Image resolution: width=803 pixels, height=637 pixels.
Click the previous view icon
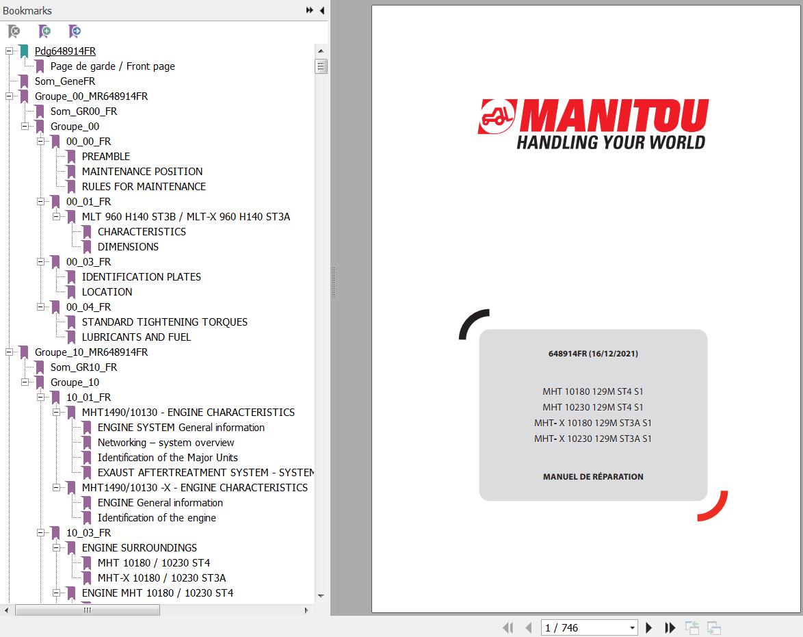692,628
